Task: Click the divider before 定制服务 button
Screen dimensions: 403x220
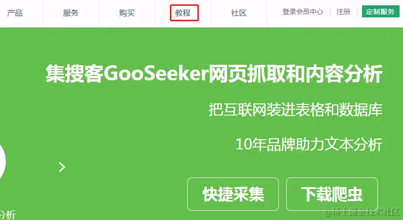Action: tap(357, 12)
